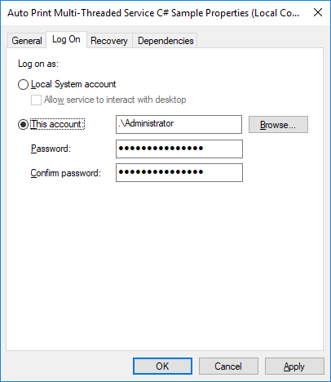Click Apply to save logon settings
Screen dimensions: 331x382
point(294,366)
